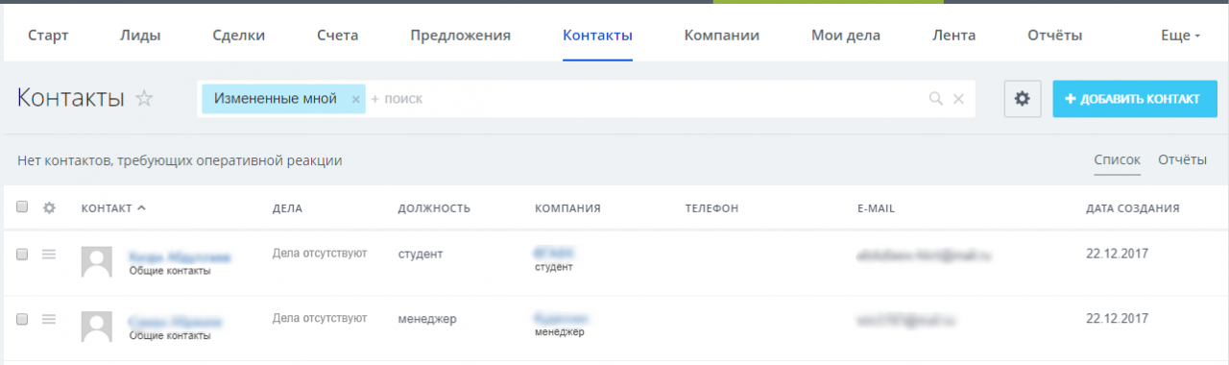
Task: Open row actions menu for студент contact
Action: click(50, 254)
